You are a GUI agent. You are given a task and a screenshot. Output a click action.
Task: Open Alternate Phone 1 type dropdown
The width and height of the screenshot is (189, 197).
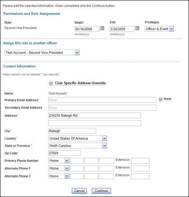pyautogui.click(x=59, y=168)
